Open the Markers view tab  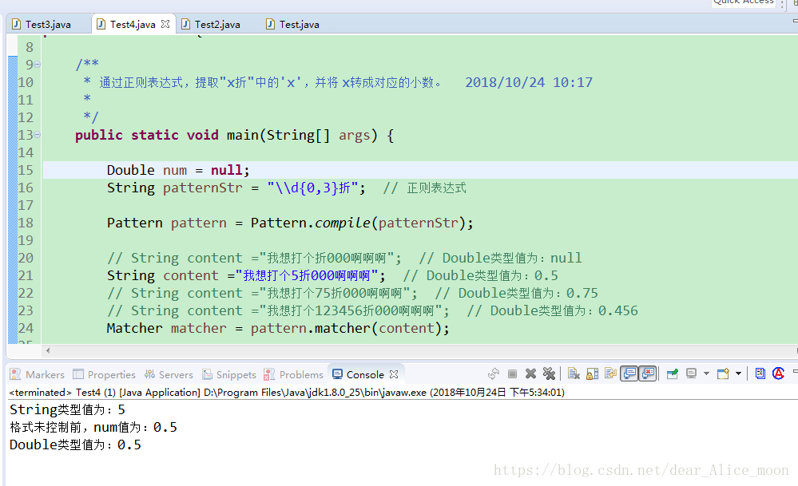[x=38, y=374]
